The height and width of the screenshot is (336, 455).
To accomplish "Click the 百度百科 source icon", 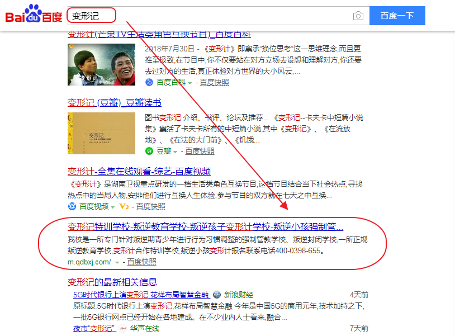I will 149,82.
